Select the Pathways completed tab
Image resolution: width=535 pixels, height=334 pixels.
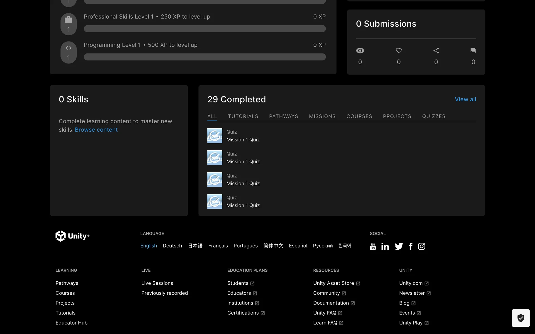(x=283, y=116)
